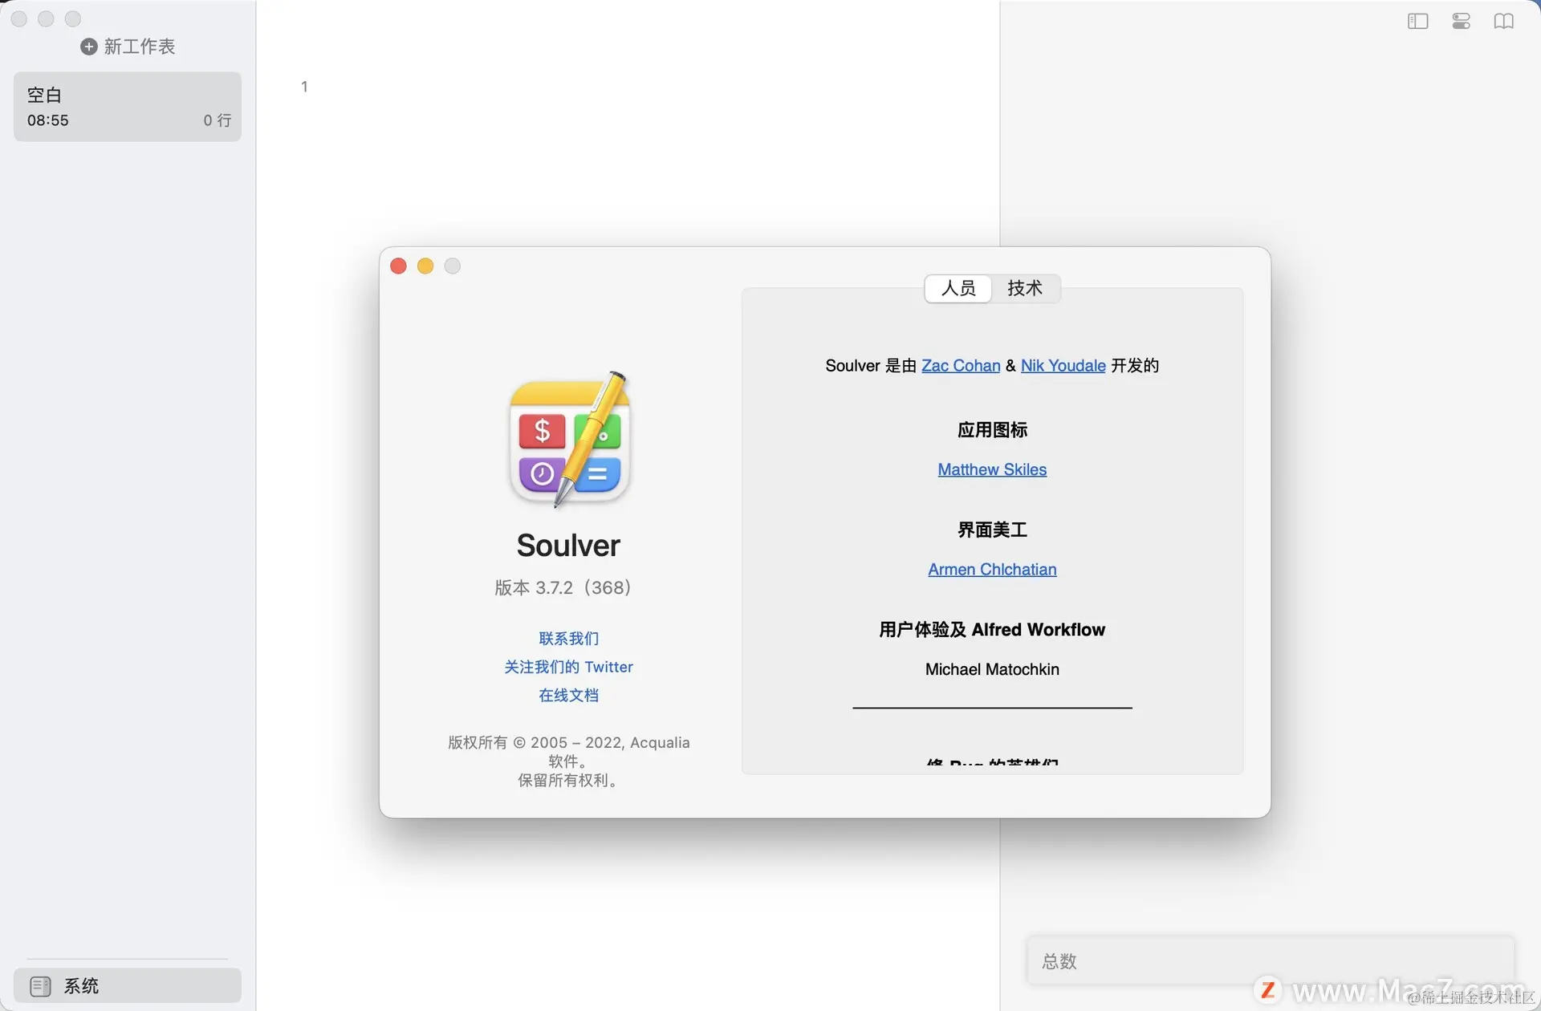Switch to the 技术 tab
Image resolution: width=1541 pixels, height=1011 pixels.
(1024, 288)
